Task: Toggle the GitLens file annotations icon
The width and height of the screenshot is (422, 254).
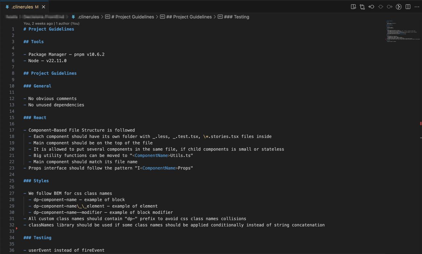Action: pos(399,7)
